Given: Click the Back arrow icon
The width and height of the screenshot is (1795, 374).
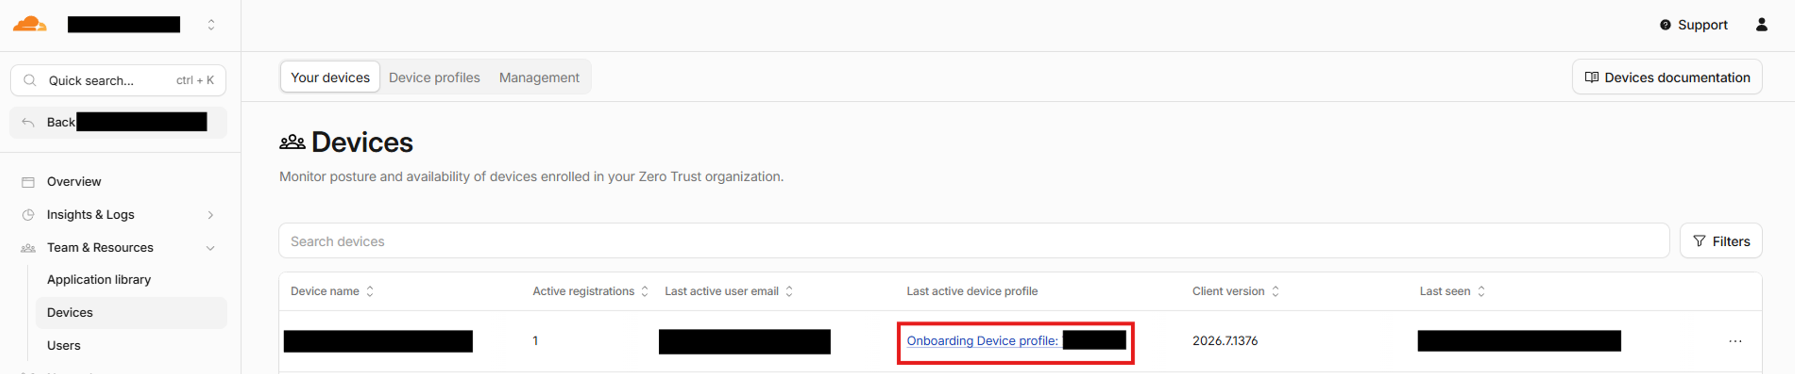Looking at the screenshot, I should click(x=28, y=122).
